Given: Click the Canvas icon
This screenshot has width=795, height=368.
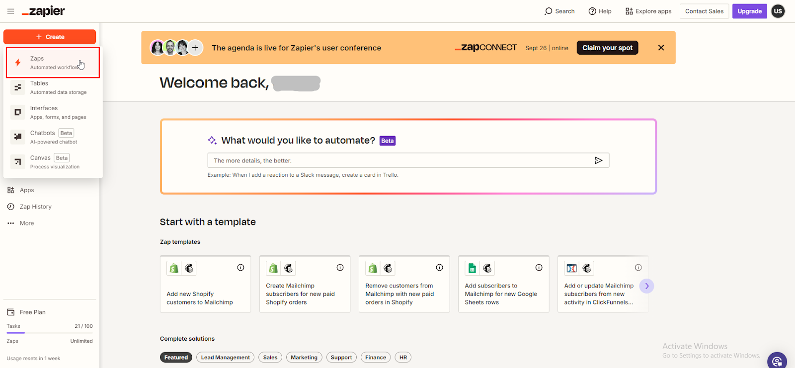Looking at the screenshot, I should (x=18, y=162).
